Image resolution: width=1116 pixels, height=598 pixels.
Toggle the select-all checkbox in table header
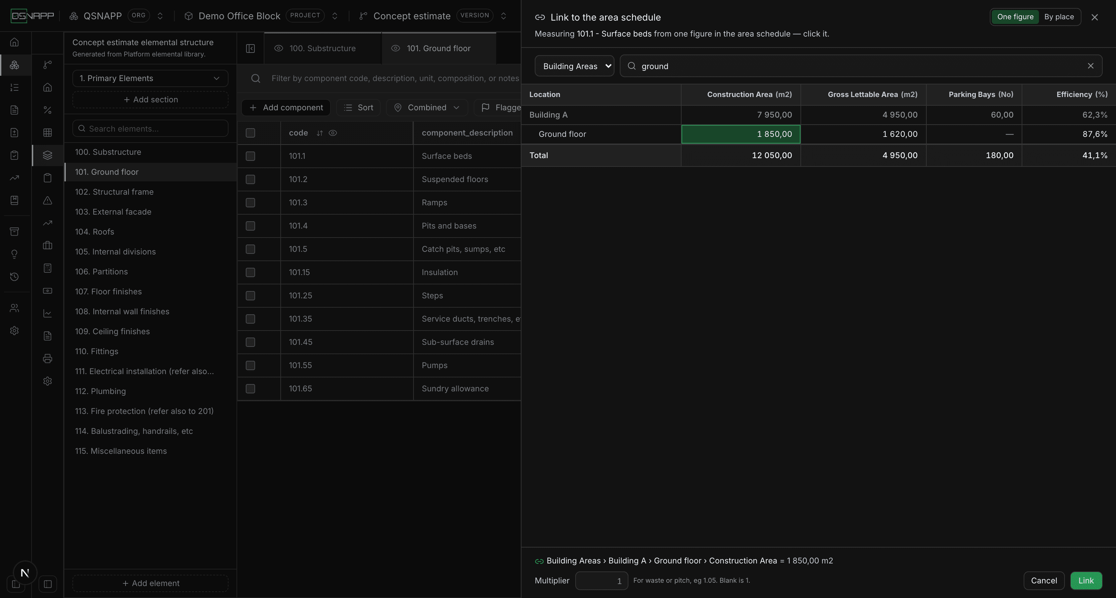pyautogui.click(x=250, y=133)
